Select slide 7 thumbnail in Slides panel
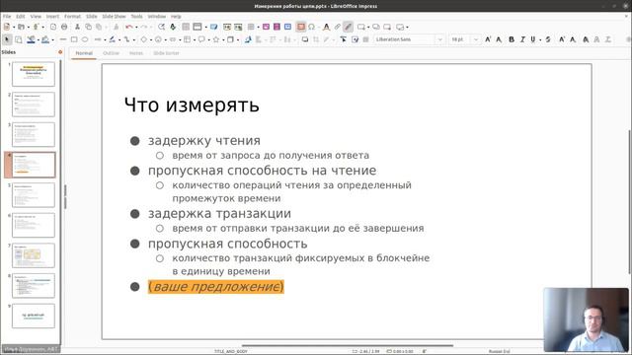This screenshot has width=632, height=355. [34, 255]
